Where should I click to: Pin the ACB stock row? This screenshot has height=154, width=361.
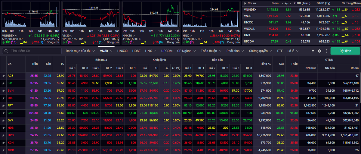coord(4,76)
